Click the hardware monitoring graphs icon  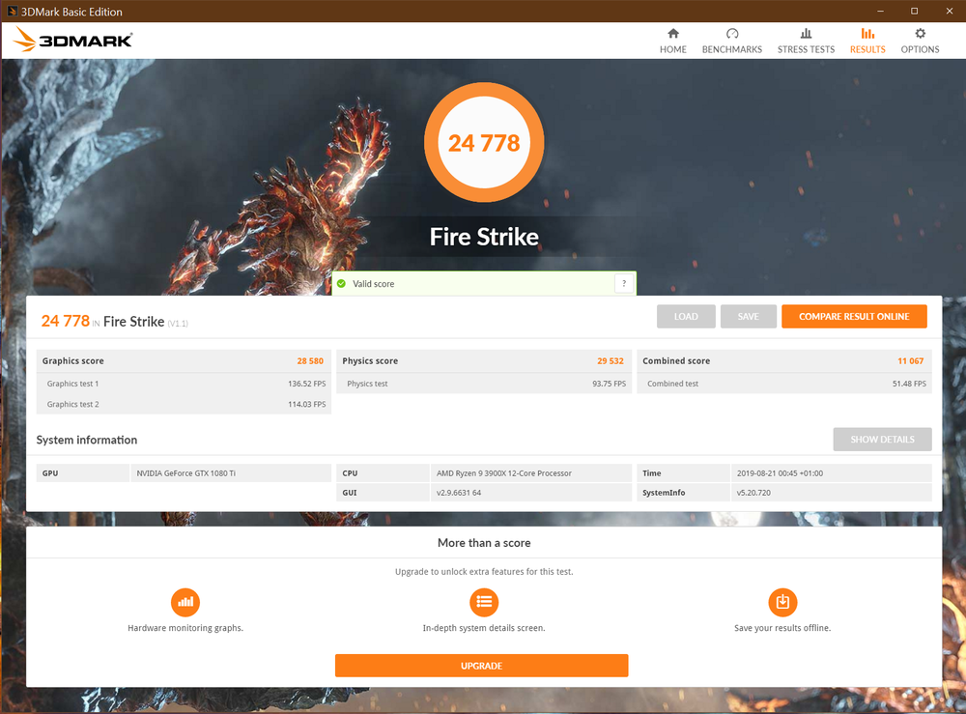point(185,602)
